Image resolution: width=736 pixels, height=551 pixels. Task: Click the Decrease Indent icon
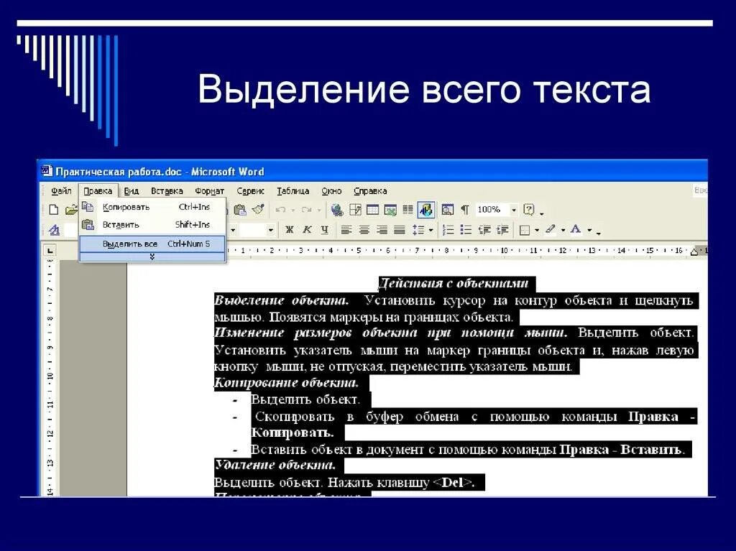(x=484, y=230)
